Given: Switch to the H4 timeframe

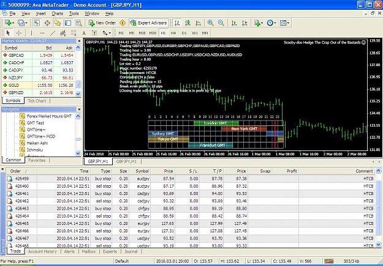Looking at the screenshot, I should pos(173,33).
